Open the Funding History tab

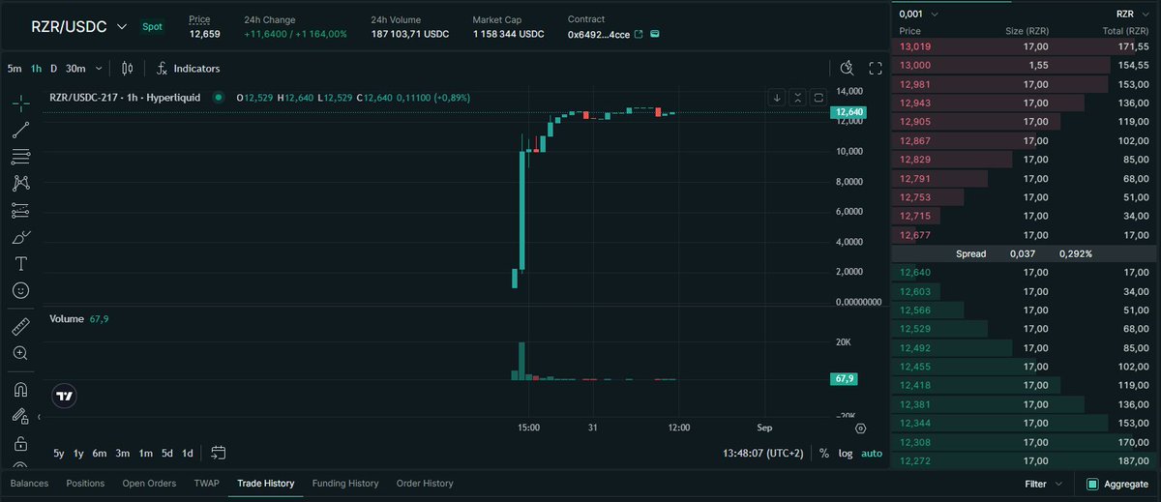(345, 483)
